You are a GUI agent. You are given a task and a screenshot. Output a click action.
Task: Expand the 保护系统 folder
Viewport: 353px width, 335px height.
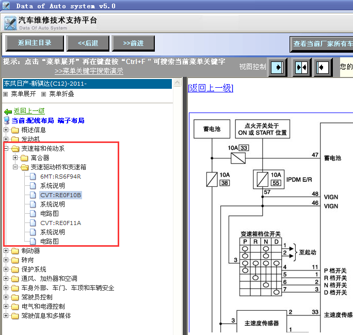click(6, 269)
